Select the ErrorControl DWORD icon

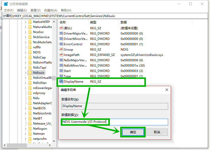[x=61, y=44]
